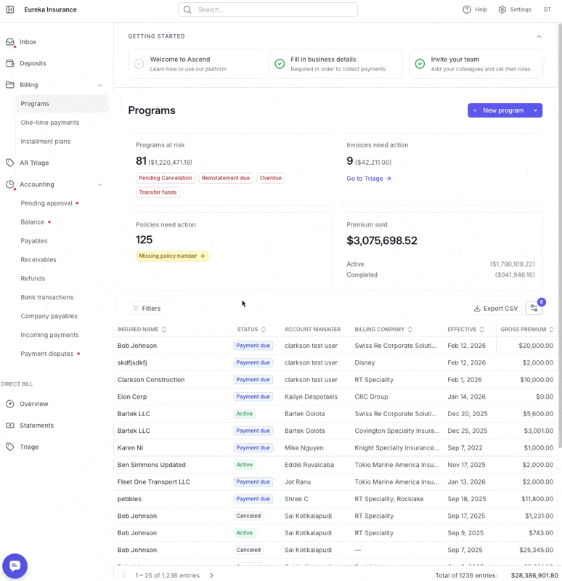Click the Settings gear icon
562x581 pixels.
click(x=502, y=9)
